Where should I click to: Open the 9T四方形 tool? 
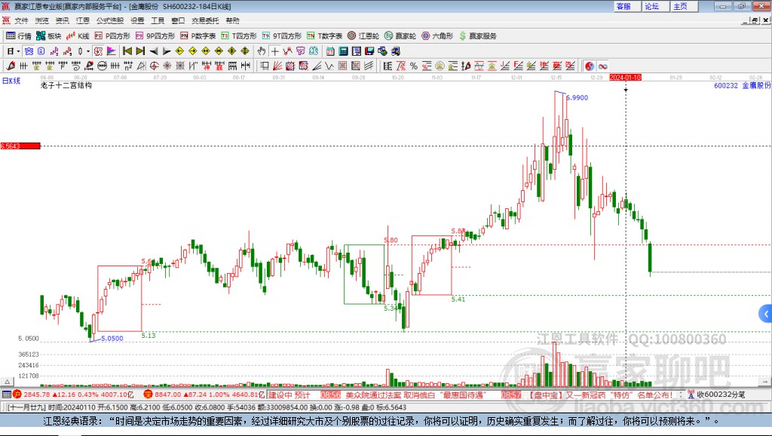(282, 36)
